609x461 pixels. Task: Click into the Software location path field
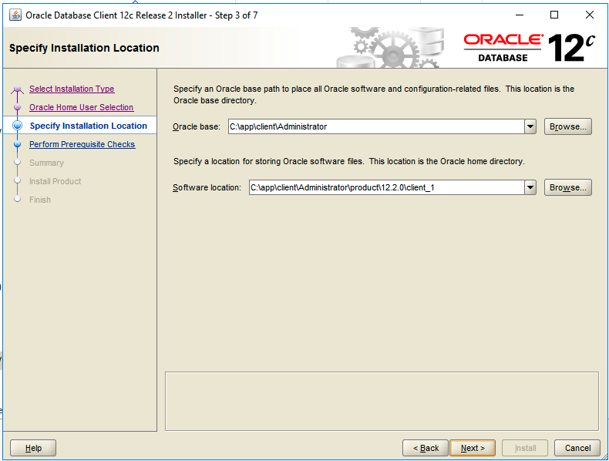tap(387, 187)
